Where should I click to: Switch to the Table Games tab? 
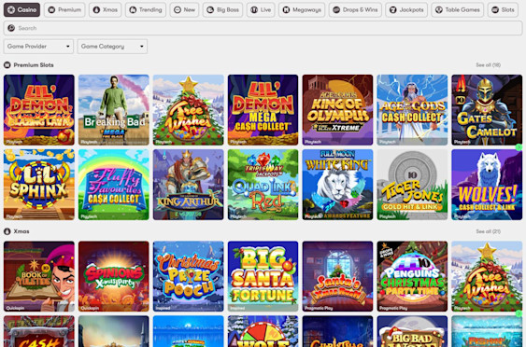coord(457,9)
